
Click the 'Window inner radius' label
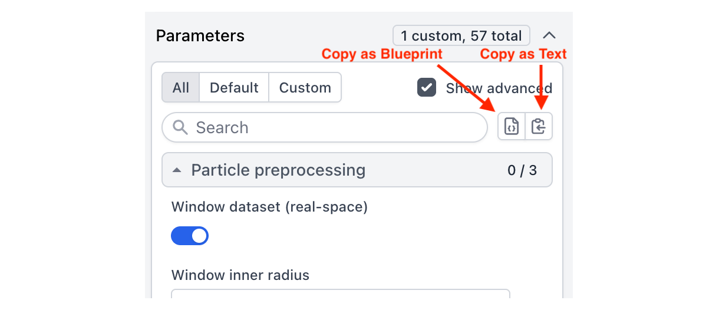coord(240,275)
